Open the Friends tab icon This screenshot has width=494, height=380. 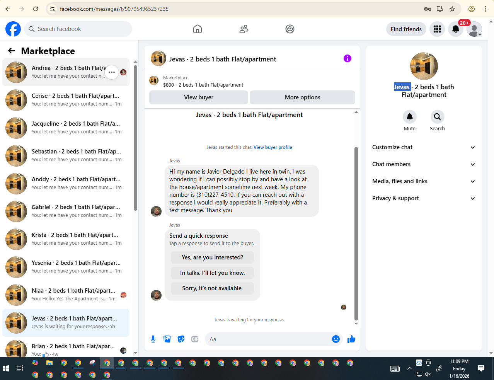tap(244, 29)
